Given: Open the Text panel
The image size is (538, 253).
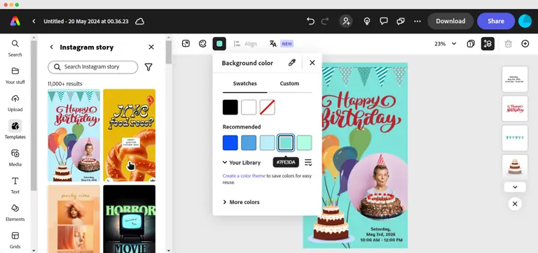Looking at the screenshot, I should pos(15,185).
